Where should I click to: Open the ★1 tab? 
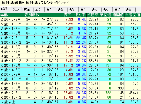50,9
